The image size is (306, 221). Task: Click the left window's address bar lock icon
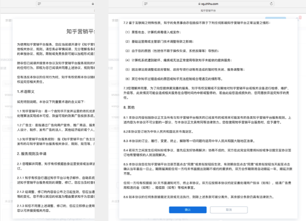93,4
